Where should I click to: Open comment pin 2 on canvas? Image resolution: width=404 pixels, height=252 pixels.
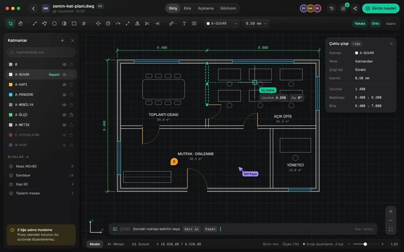(174, 162)
